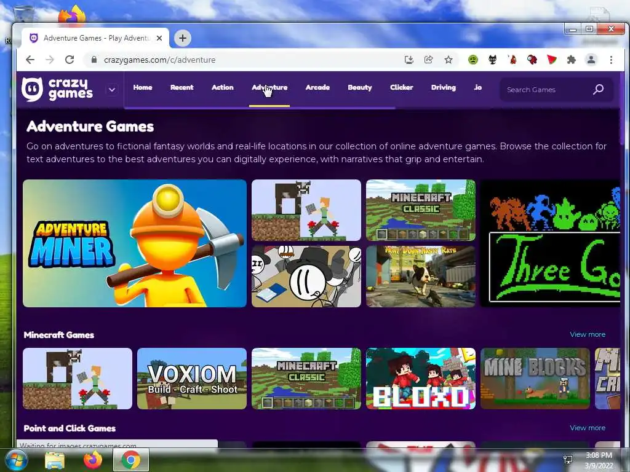Viewport: 630px width, 472px height.
Task: Open the Chrome three-dot menu
Action: (x=611, y=60)
